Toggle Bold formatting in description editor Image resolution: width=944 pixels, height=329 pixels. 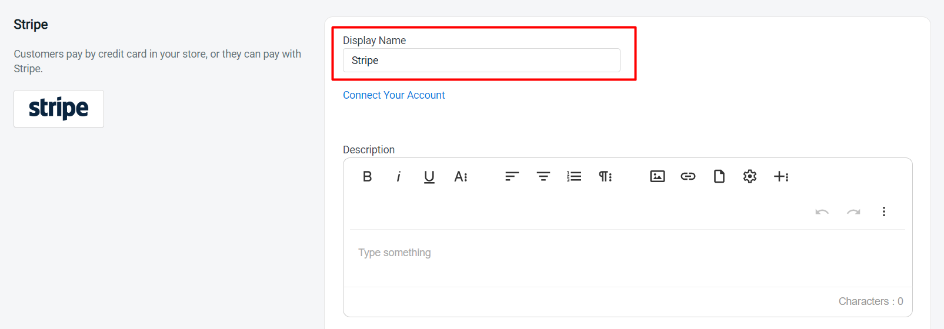[x=367, y=176]
